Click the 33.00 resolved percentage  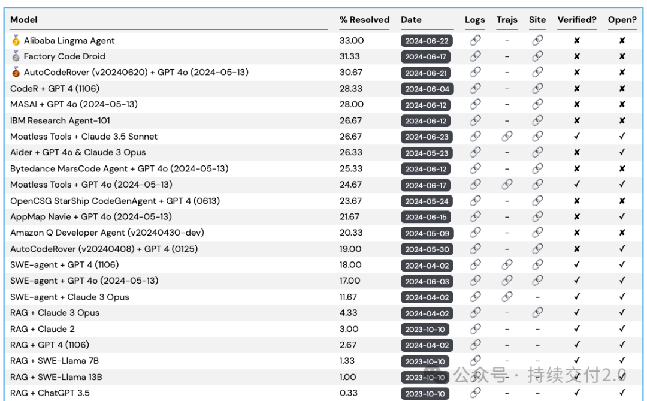click(x=352, y=41)
